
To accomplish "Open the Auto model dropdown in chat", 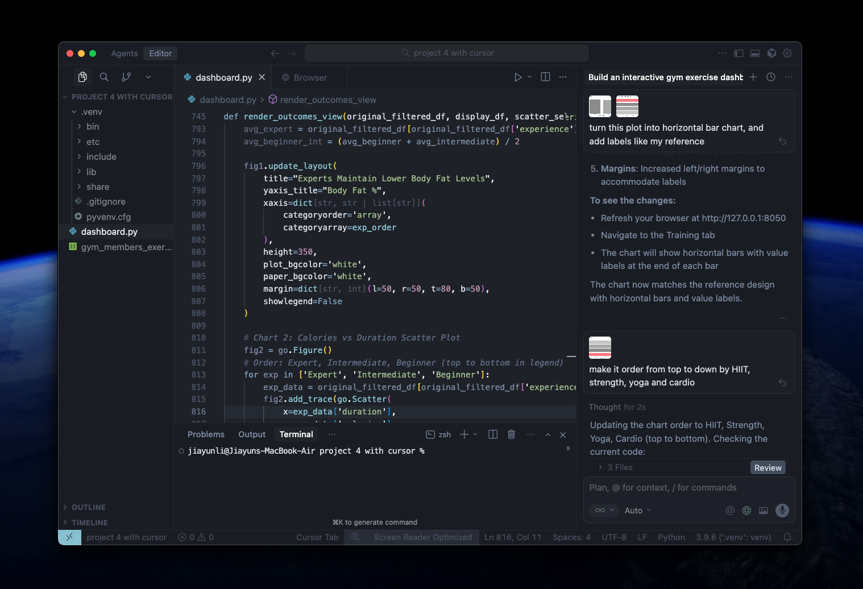I will pyautogui.click(x=637, y=510).
